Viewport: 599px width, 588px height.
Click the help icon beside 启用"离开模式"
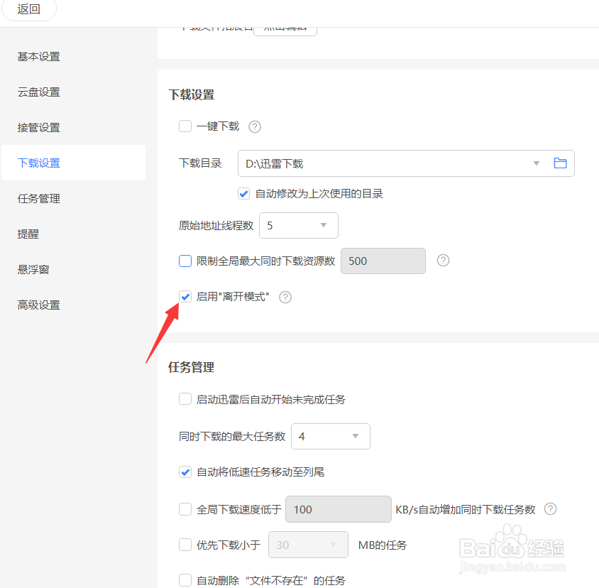click(285, 296)
